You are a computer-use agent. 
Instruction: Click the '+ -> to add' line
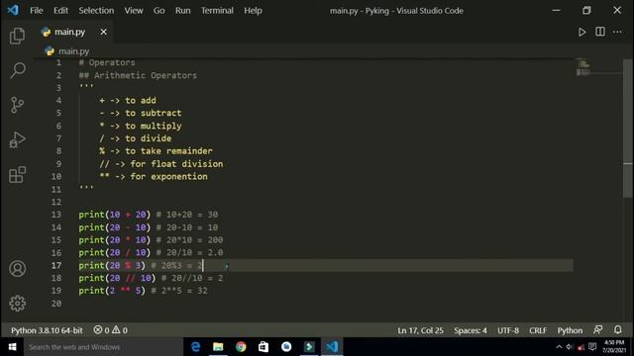[128, 101]
